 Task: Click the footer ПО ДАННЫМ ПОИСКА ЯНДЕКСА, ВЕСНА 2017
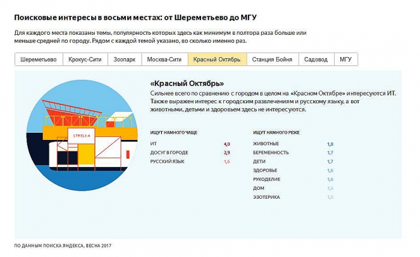coord(62,246)
